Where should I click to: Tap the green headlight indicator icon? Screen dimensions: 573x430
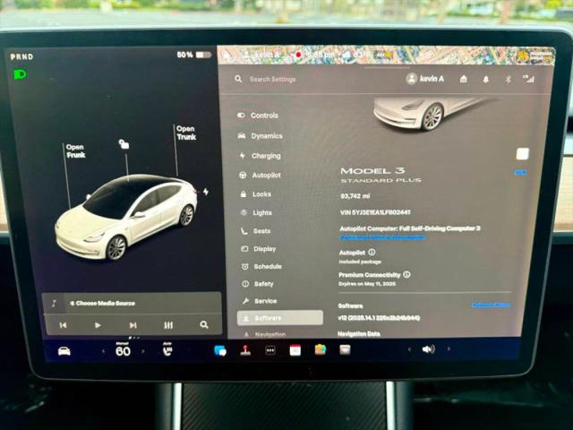pos(20,74)
